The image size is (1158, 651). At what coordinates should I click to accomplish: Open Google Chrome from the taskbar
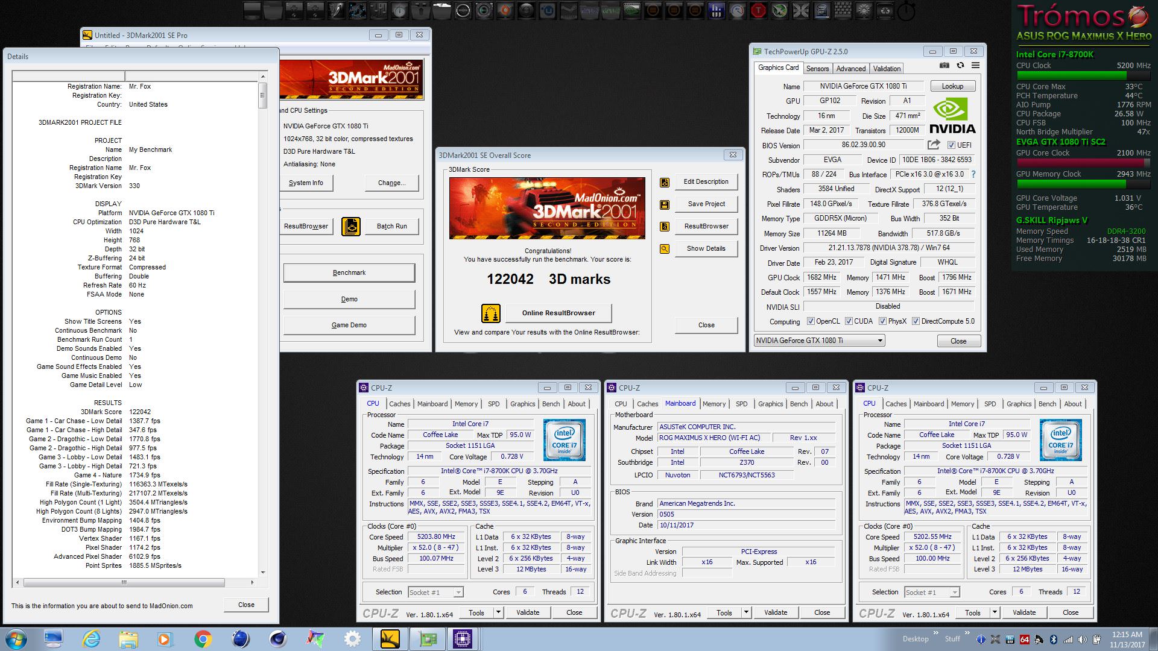pyautogui.click(x=203, y=639)
